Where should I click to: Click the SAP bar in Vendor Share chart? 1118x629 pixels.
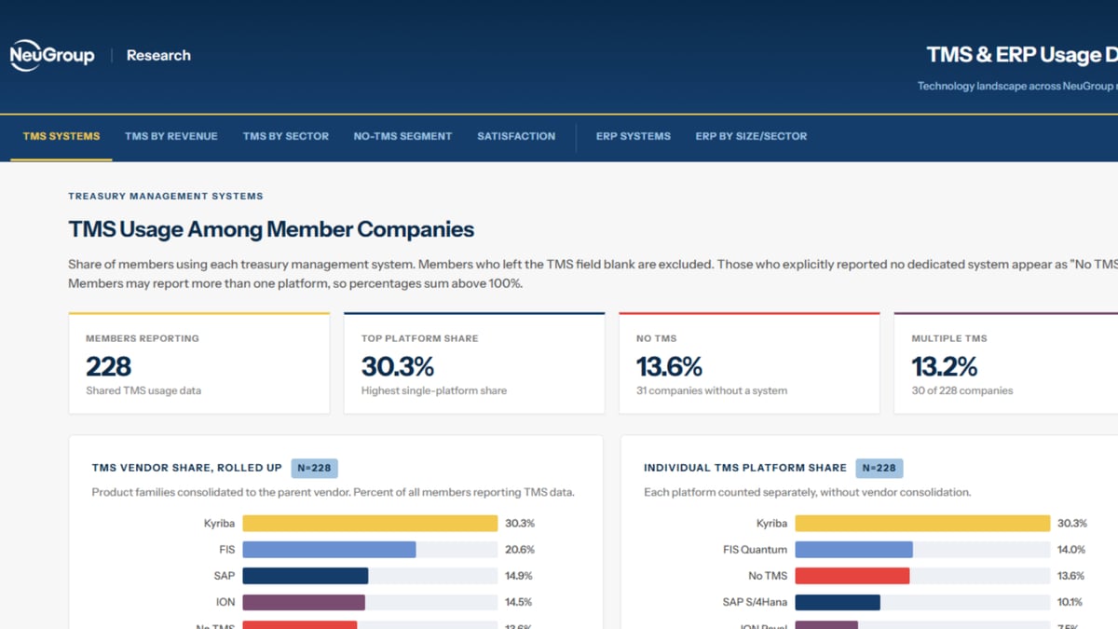[306, 576]
